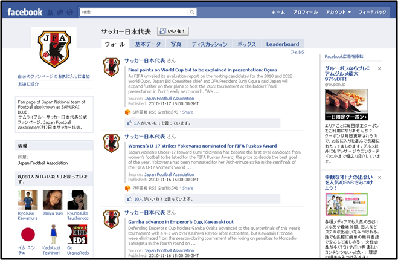Close the Groupon ad
This screenshot has width=398, height=260.
379,68
